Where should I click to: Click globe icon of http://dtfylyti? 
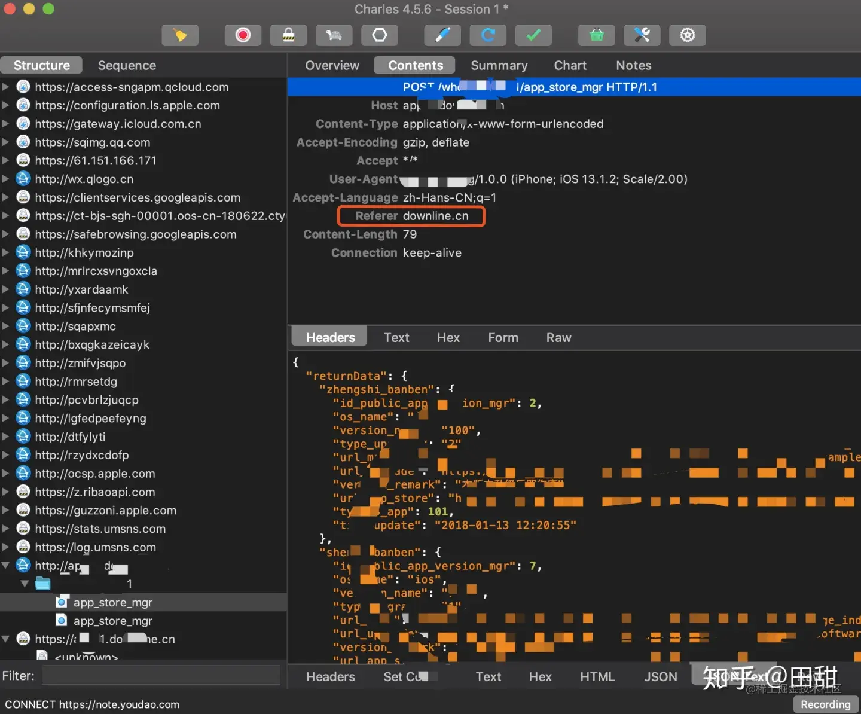point(23,437)
